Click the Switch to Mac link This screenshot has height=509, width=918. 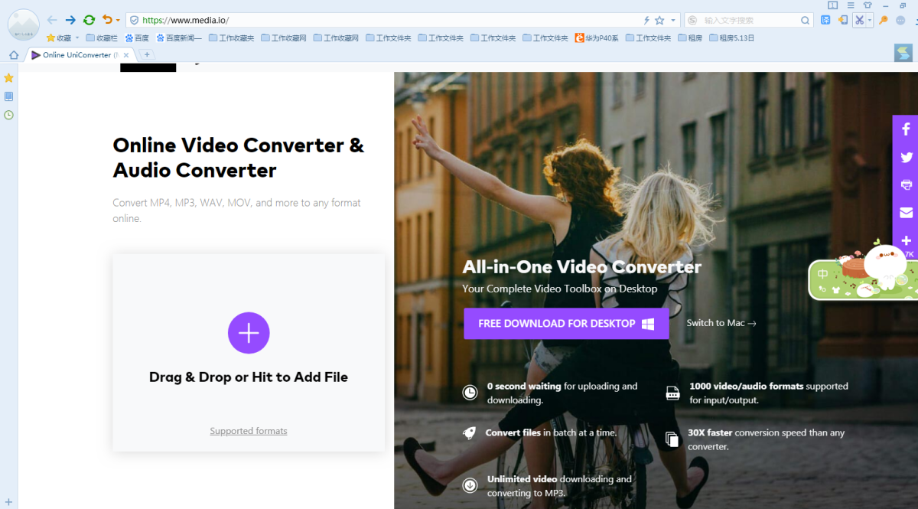[x=721, y=323]
